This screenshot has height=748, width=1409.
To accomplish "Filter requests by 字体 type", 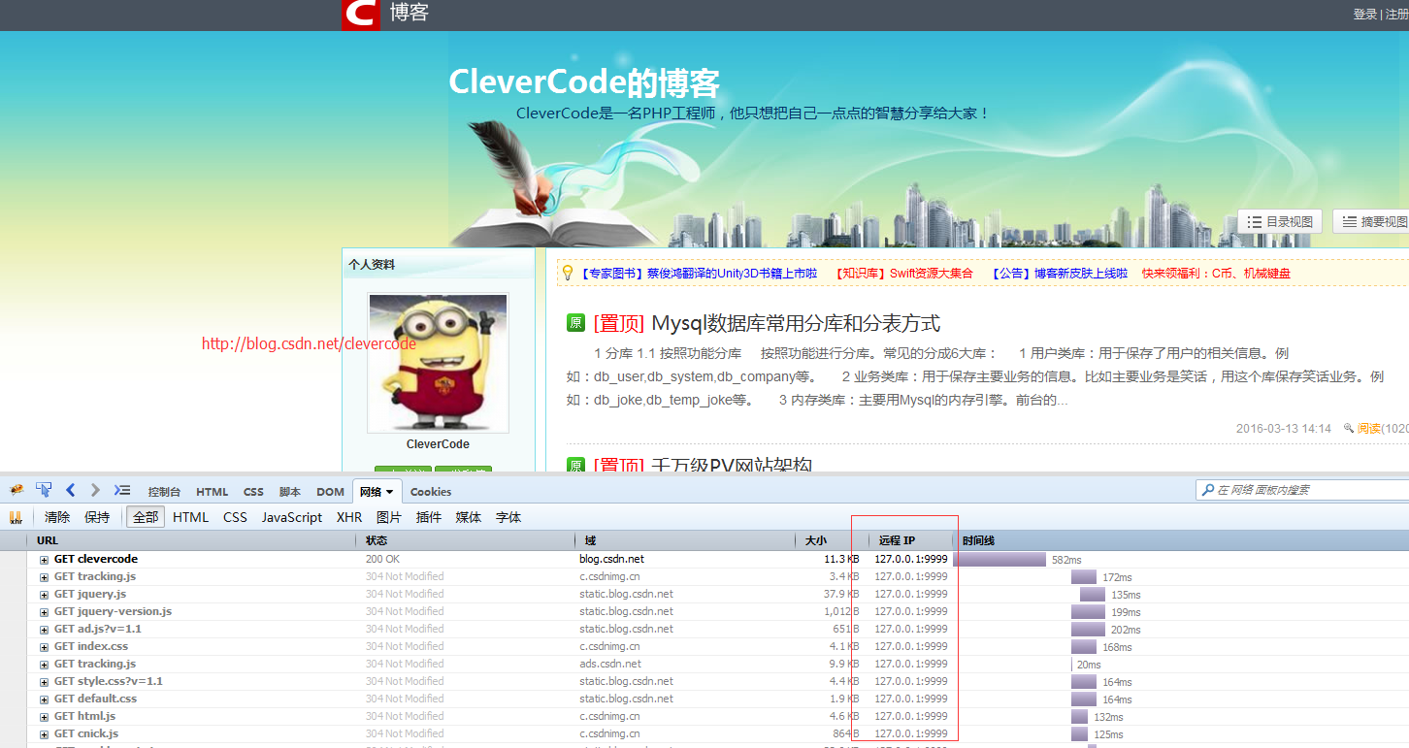I will coord(508,517).
